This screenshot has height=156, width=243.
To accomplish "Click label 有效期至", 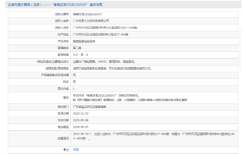I will tap(63, 127).
